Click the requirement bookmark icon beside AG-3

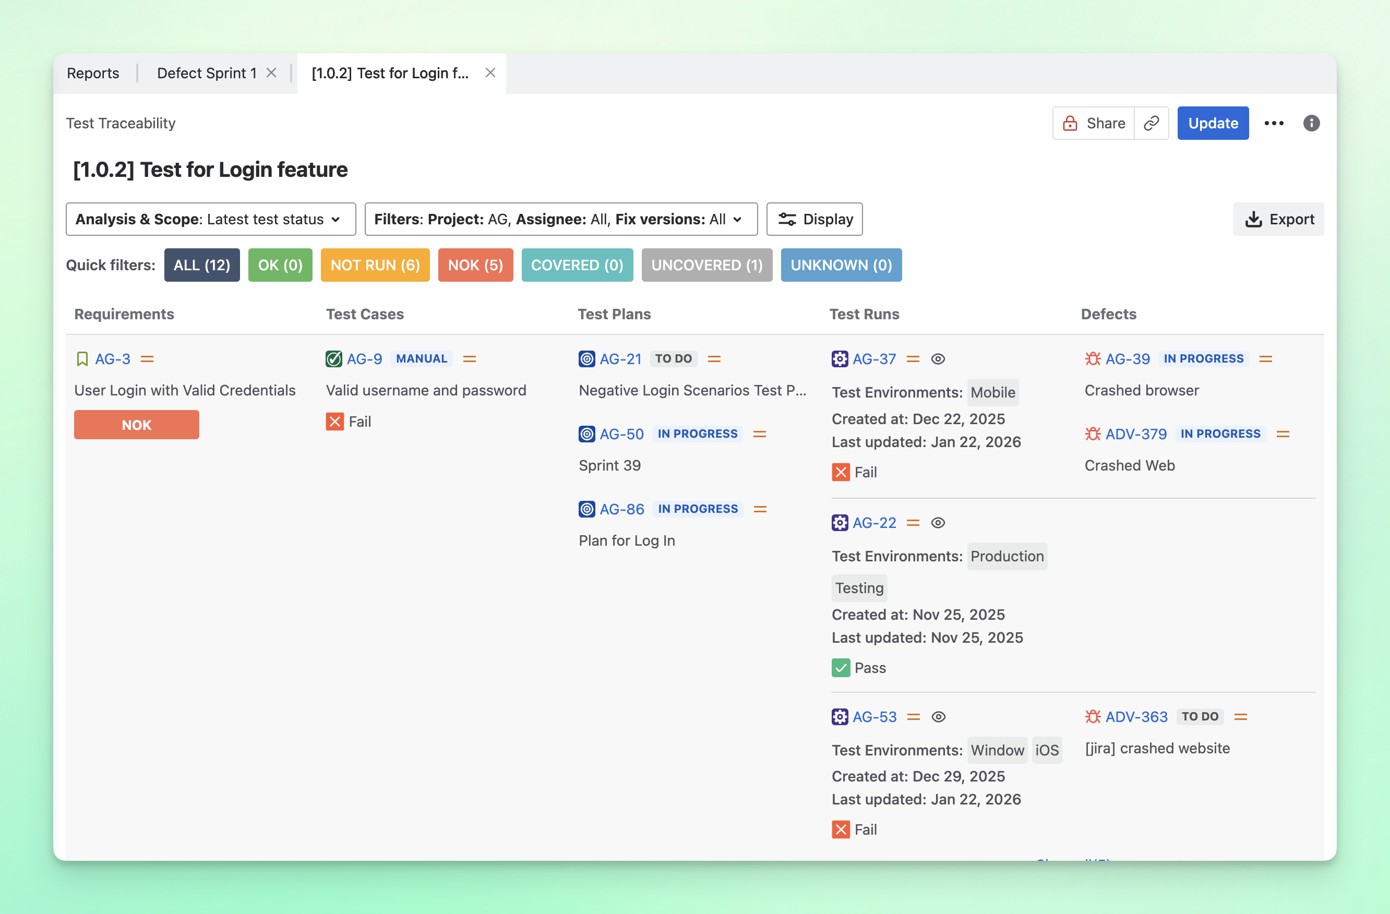click(82, 358)
